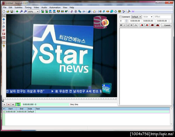Open the Subtitles menu
The height and width of the screenshot is (137, 175).
coord(18,8)
